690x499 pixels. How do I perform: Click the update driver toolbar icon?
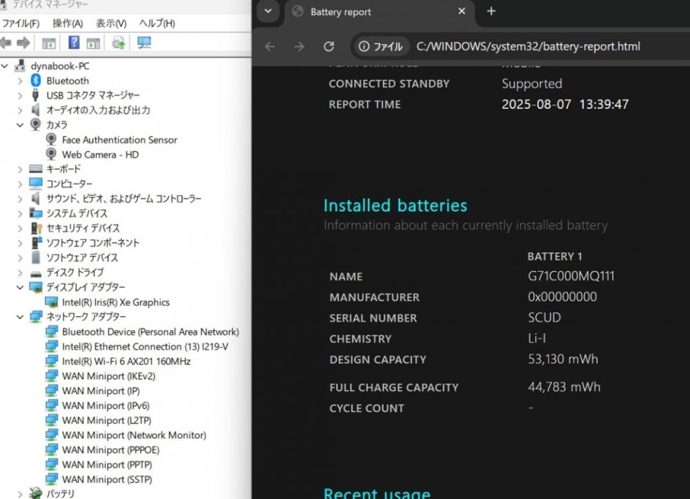(119, 43)
